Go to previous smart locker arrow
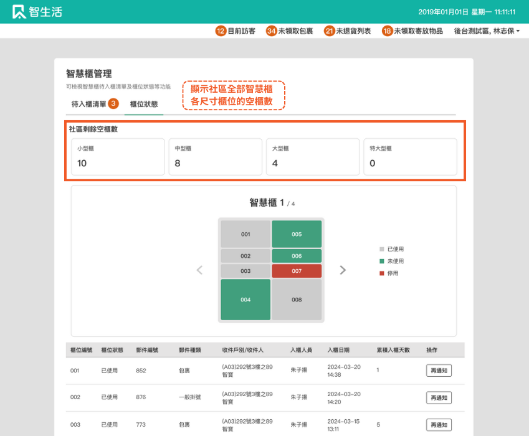This screenshot has width=529, height=436. point(200,270)
